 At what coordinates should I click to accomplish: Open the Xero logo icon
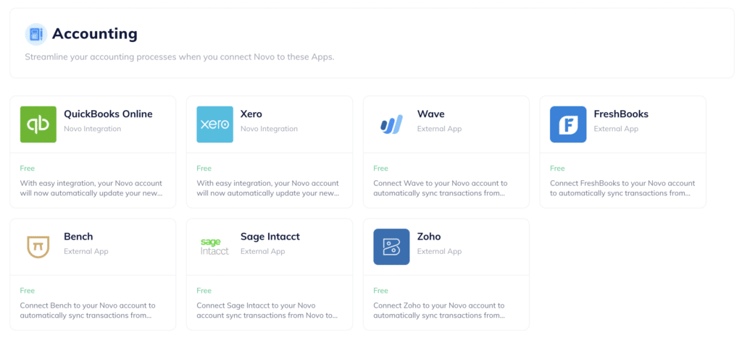[214, 124]
